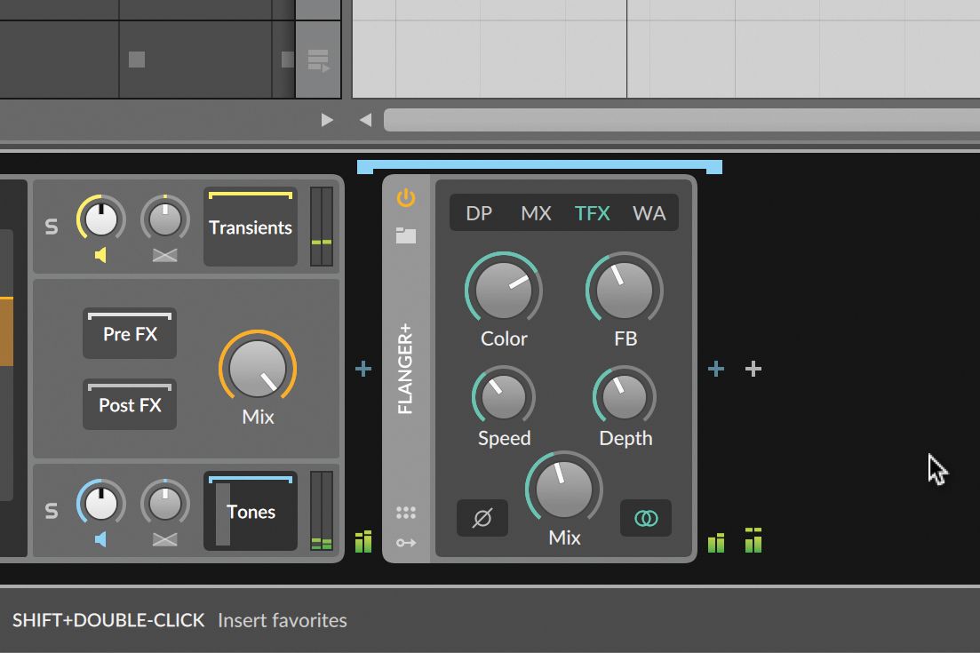Open the modulation routing icon on Flanger+
The image size is (980, 653).
(x=405, y=541)
